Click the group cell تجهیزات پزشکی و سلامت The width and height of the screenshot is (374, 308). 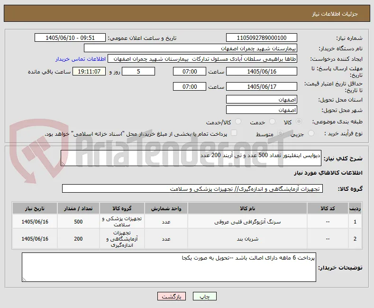coord(122,222)
